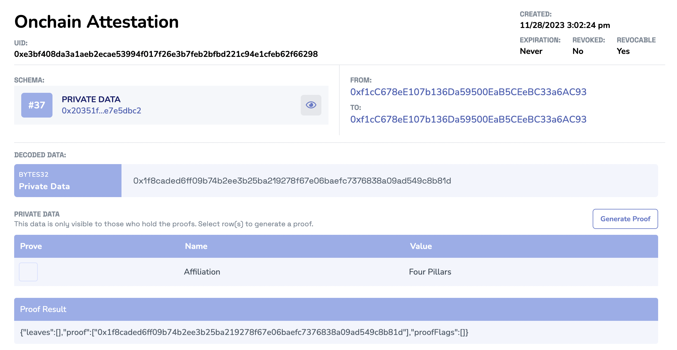Image resolution: width=677 pixels, height=350 pixels.
Task: Click the eye icon in the schema box
Action: (311, 105)
